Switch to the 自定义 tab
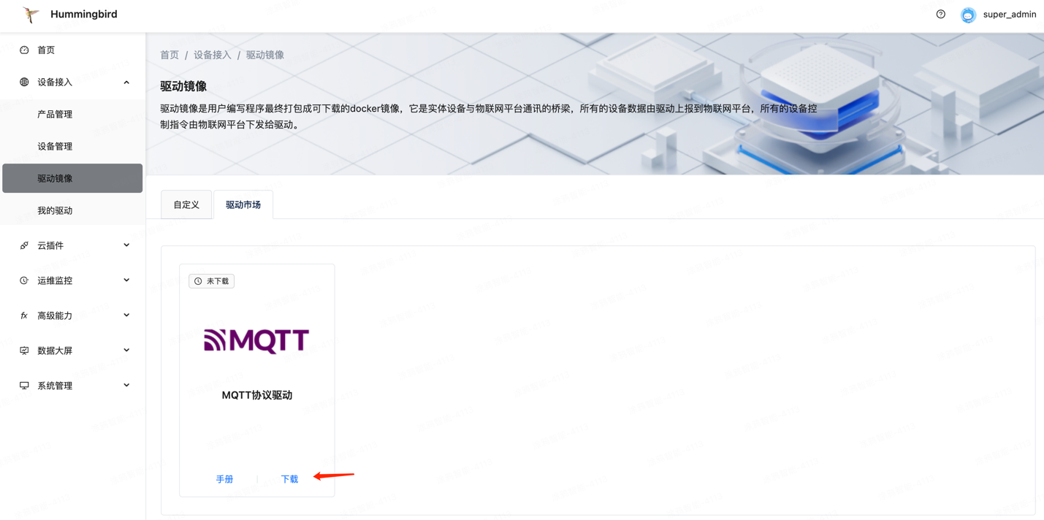The image size is (1044, 520). click(186, 204)
